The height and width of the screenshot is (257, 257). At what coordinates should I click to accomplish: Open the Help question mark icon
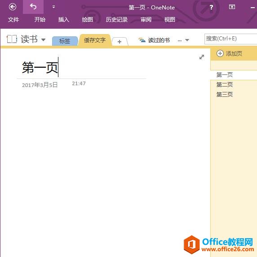[211, 7]
